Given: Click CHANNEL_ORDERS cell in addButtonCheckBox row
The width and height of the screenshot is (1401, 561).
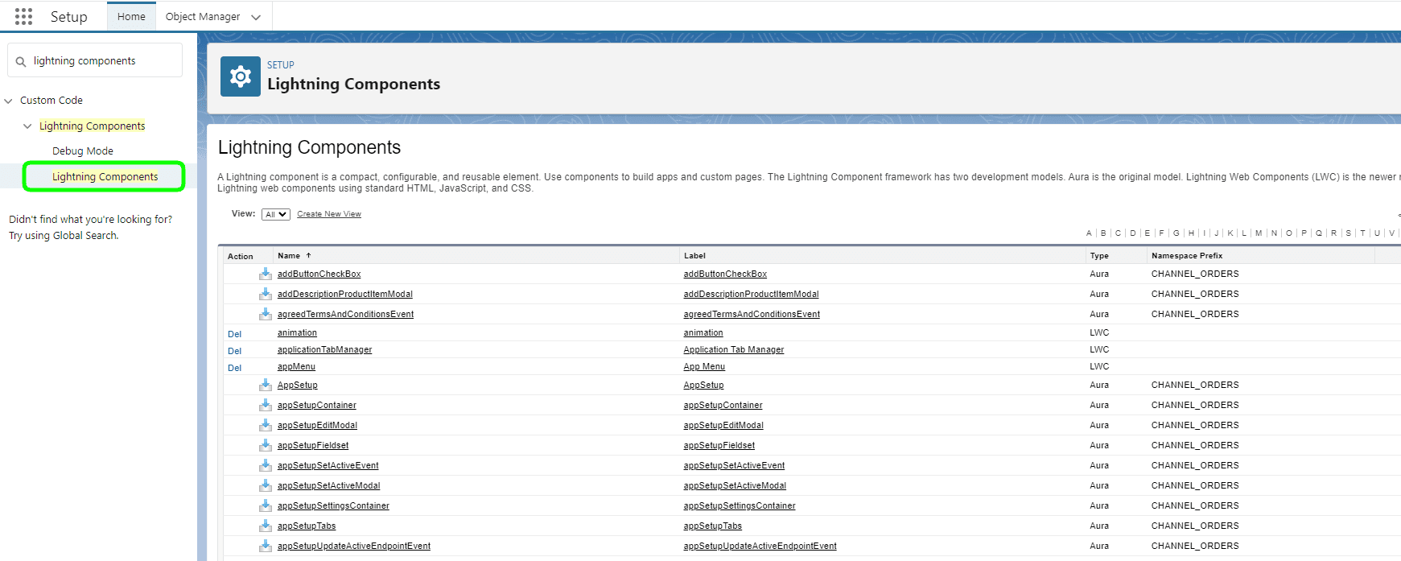Looking at the screenshot, I should point(1195,274).
